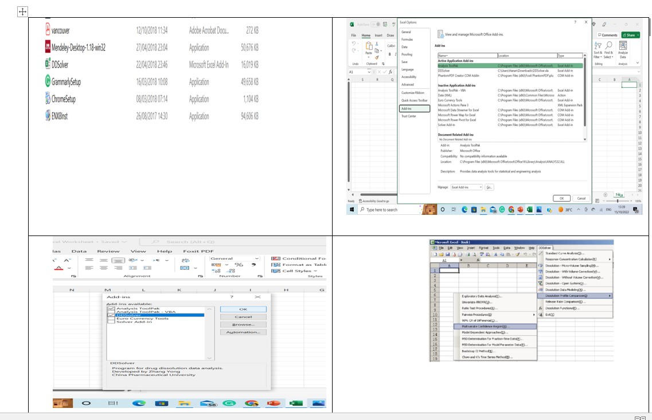Viewport: 652px width, 420px height.
Task: Select Add-ins in Excel Options sidebar
Action: (415, 108)
